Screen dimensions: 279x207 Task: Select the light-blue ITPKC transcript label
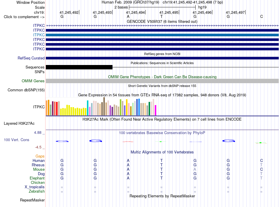[x=39, y=35]
